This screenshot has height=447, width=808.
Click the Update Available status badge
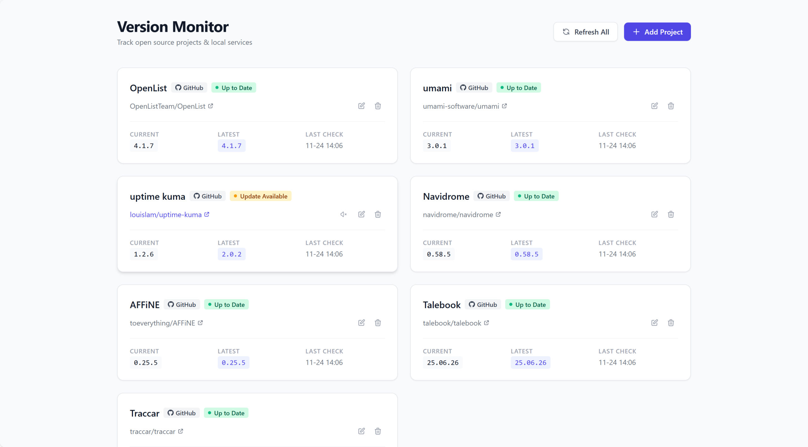coord(260,196)
